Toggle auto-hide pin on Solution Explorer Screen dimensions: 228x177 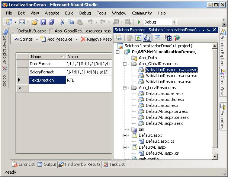click(x=209, y=30)
